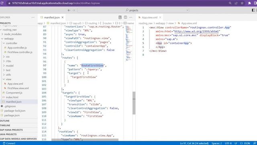Expand the node_modules folder
This screenshot has height=145, width=257.
[x=13, y=34]
